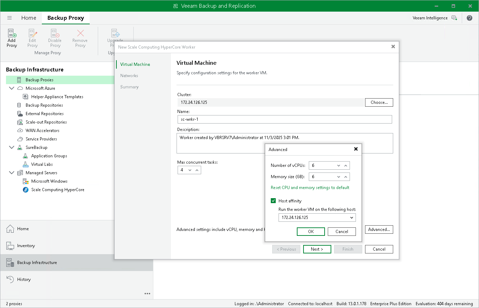Click the Inventory navigation pane icon
Screen dimensions: 479x308
[11, 246]
